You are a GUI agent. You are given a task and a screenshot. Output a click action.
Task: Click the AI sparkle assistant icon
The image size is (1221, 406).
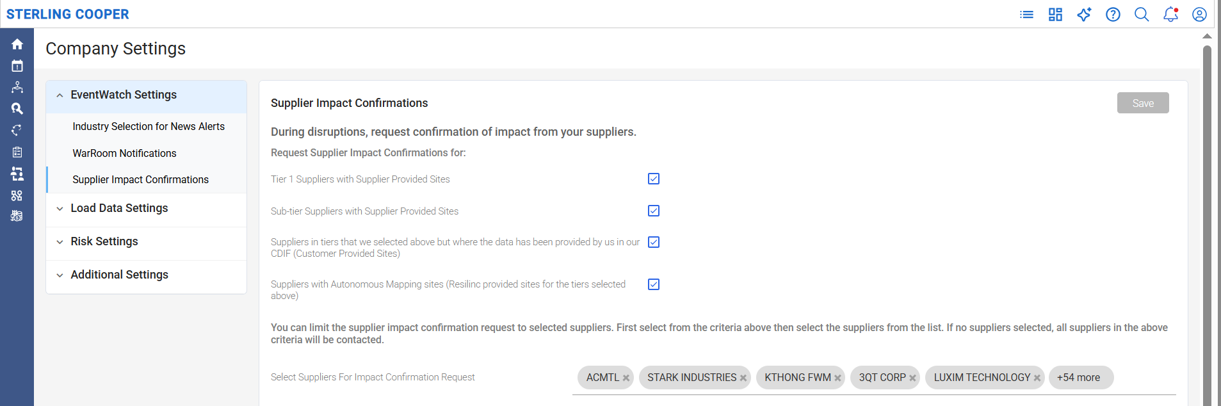point(1084,14)
